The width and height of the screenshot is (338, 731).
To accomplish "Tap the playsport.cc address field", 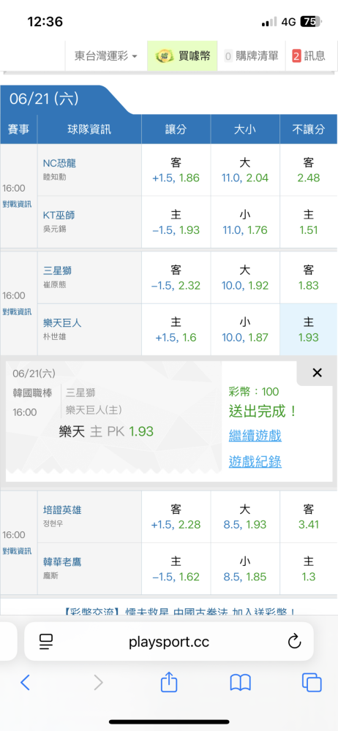I will (x=169, y=642).
